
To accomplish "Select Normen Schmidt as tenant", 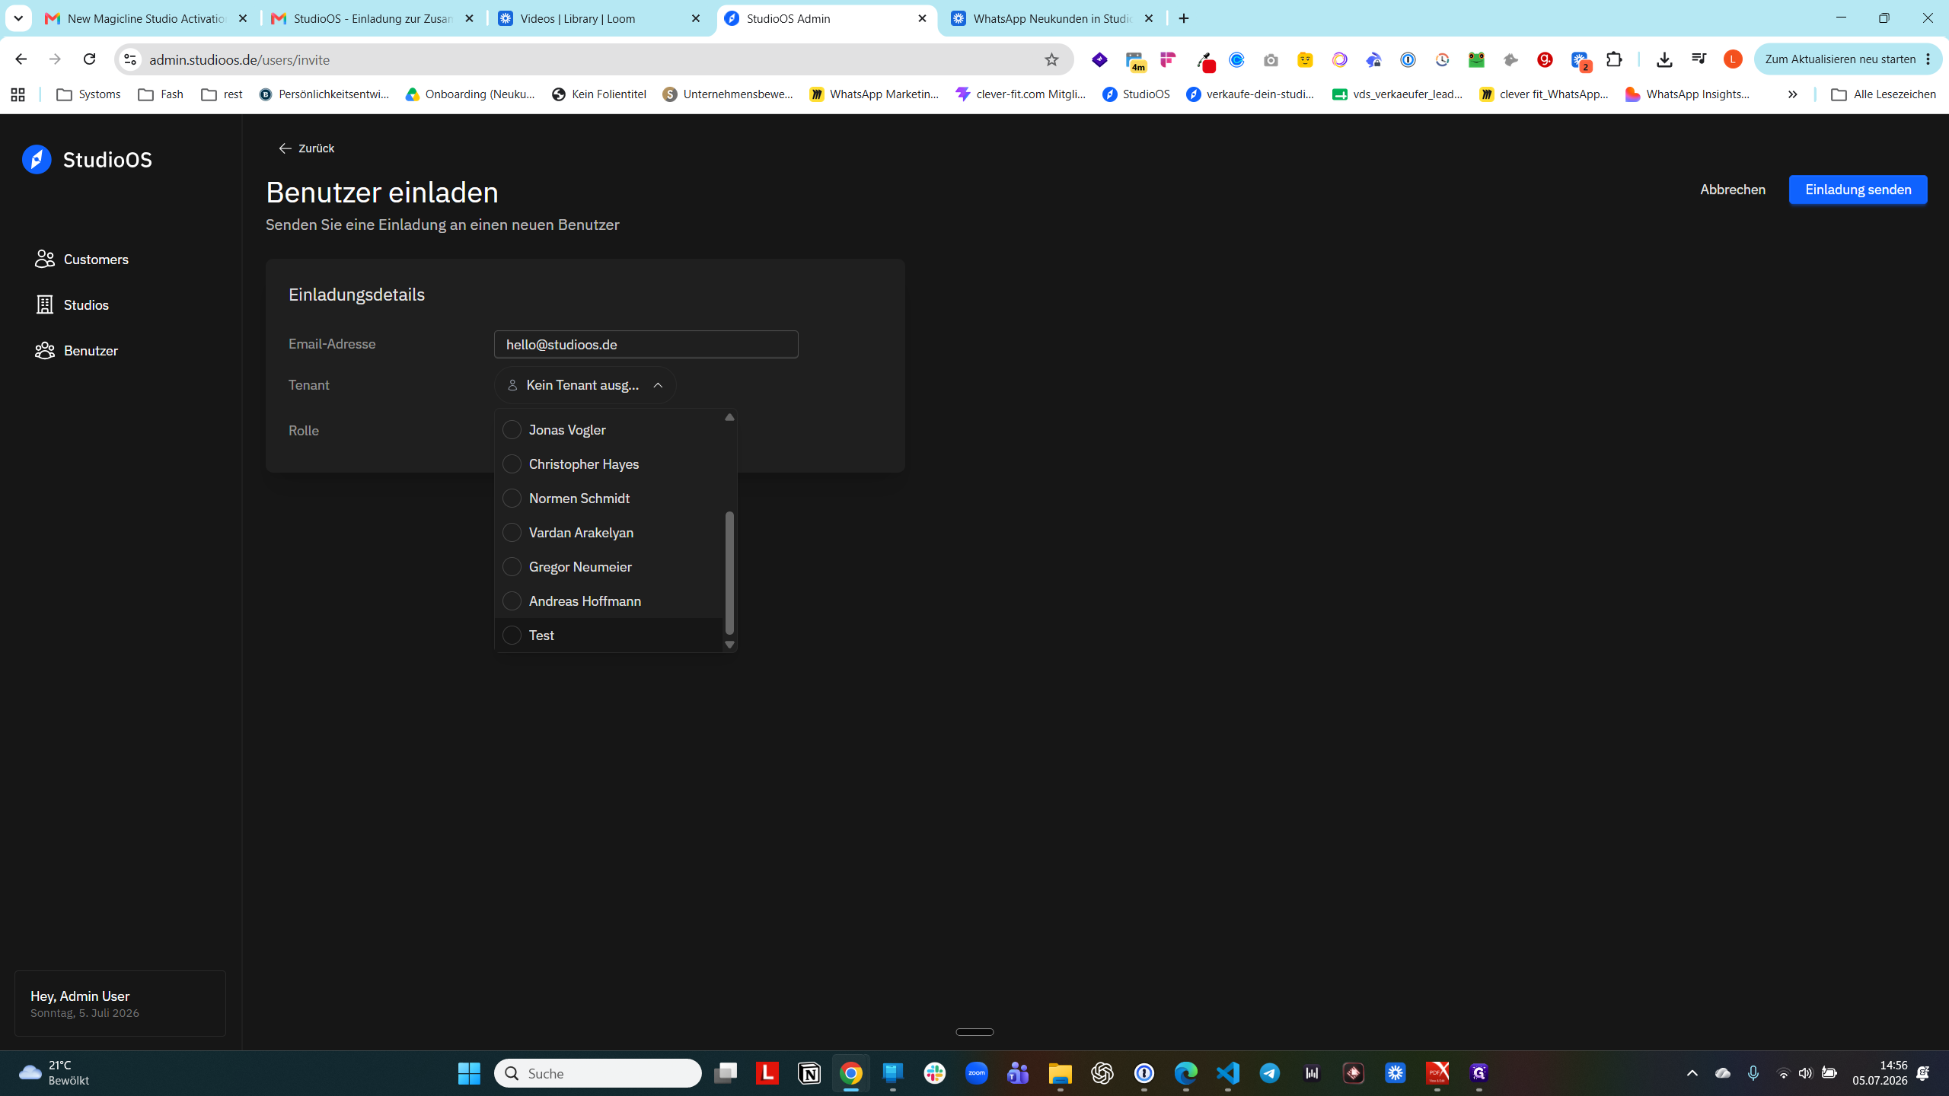I will point(512,499).
